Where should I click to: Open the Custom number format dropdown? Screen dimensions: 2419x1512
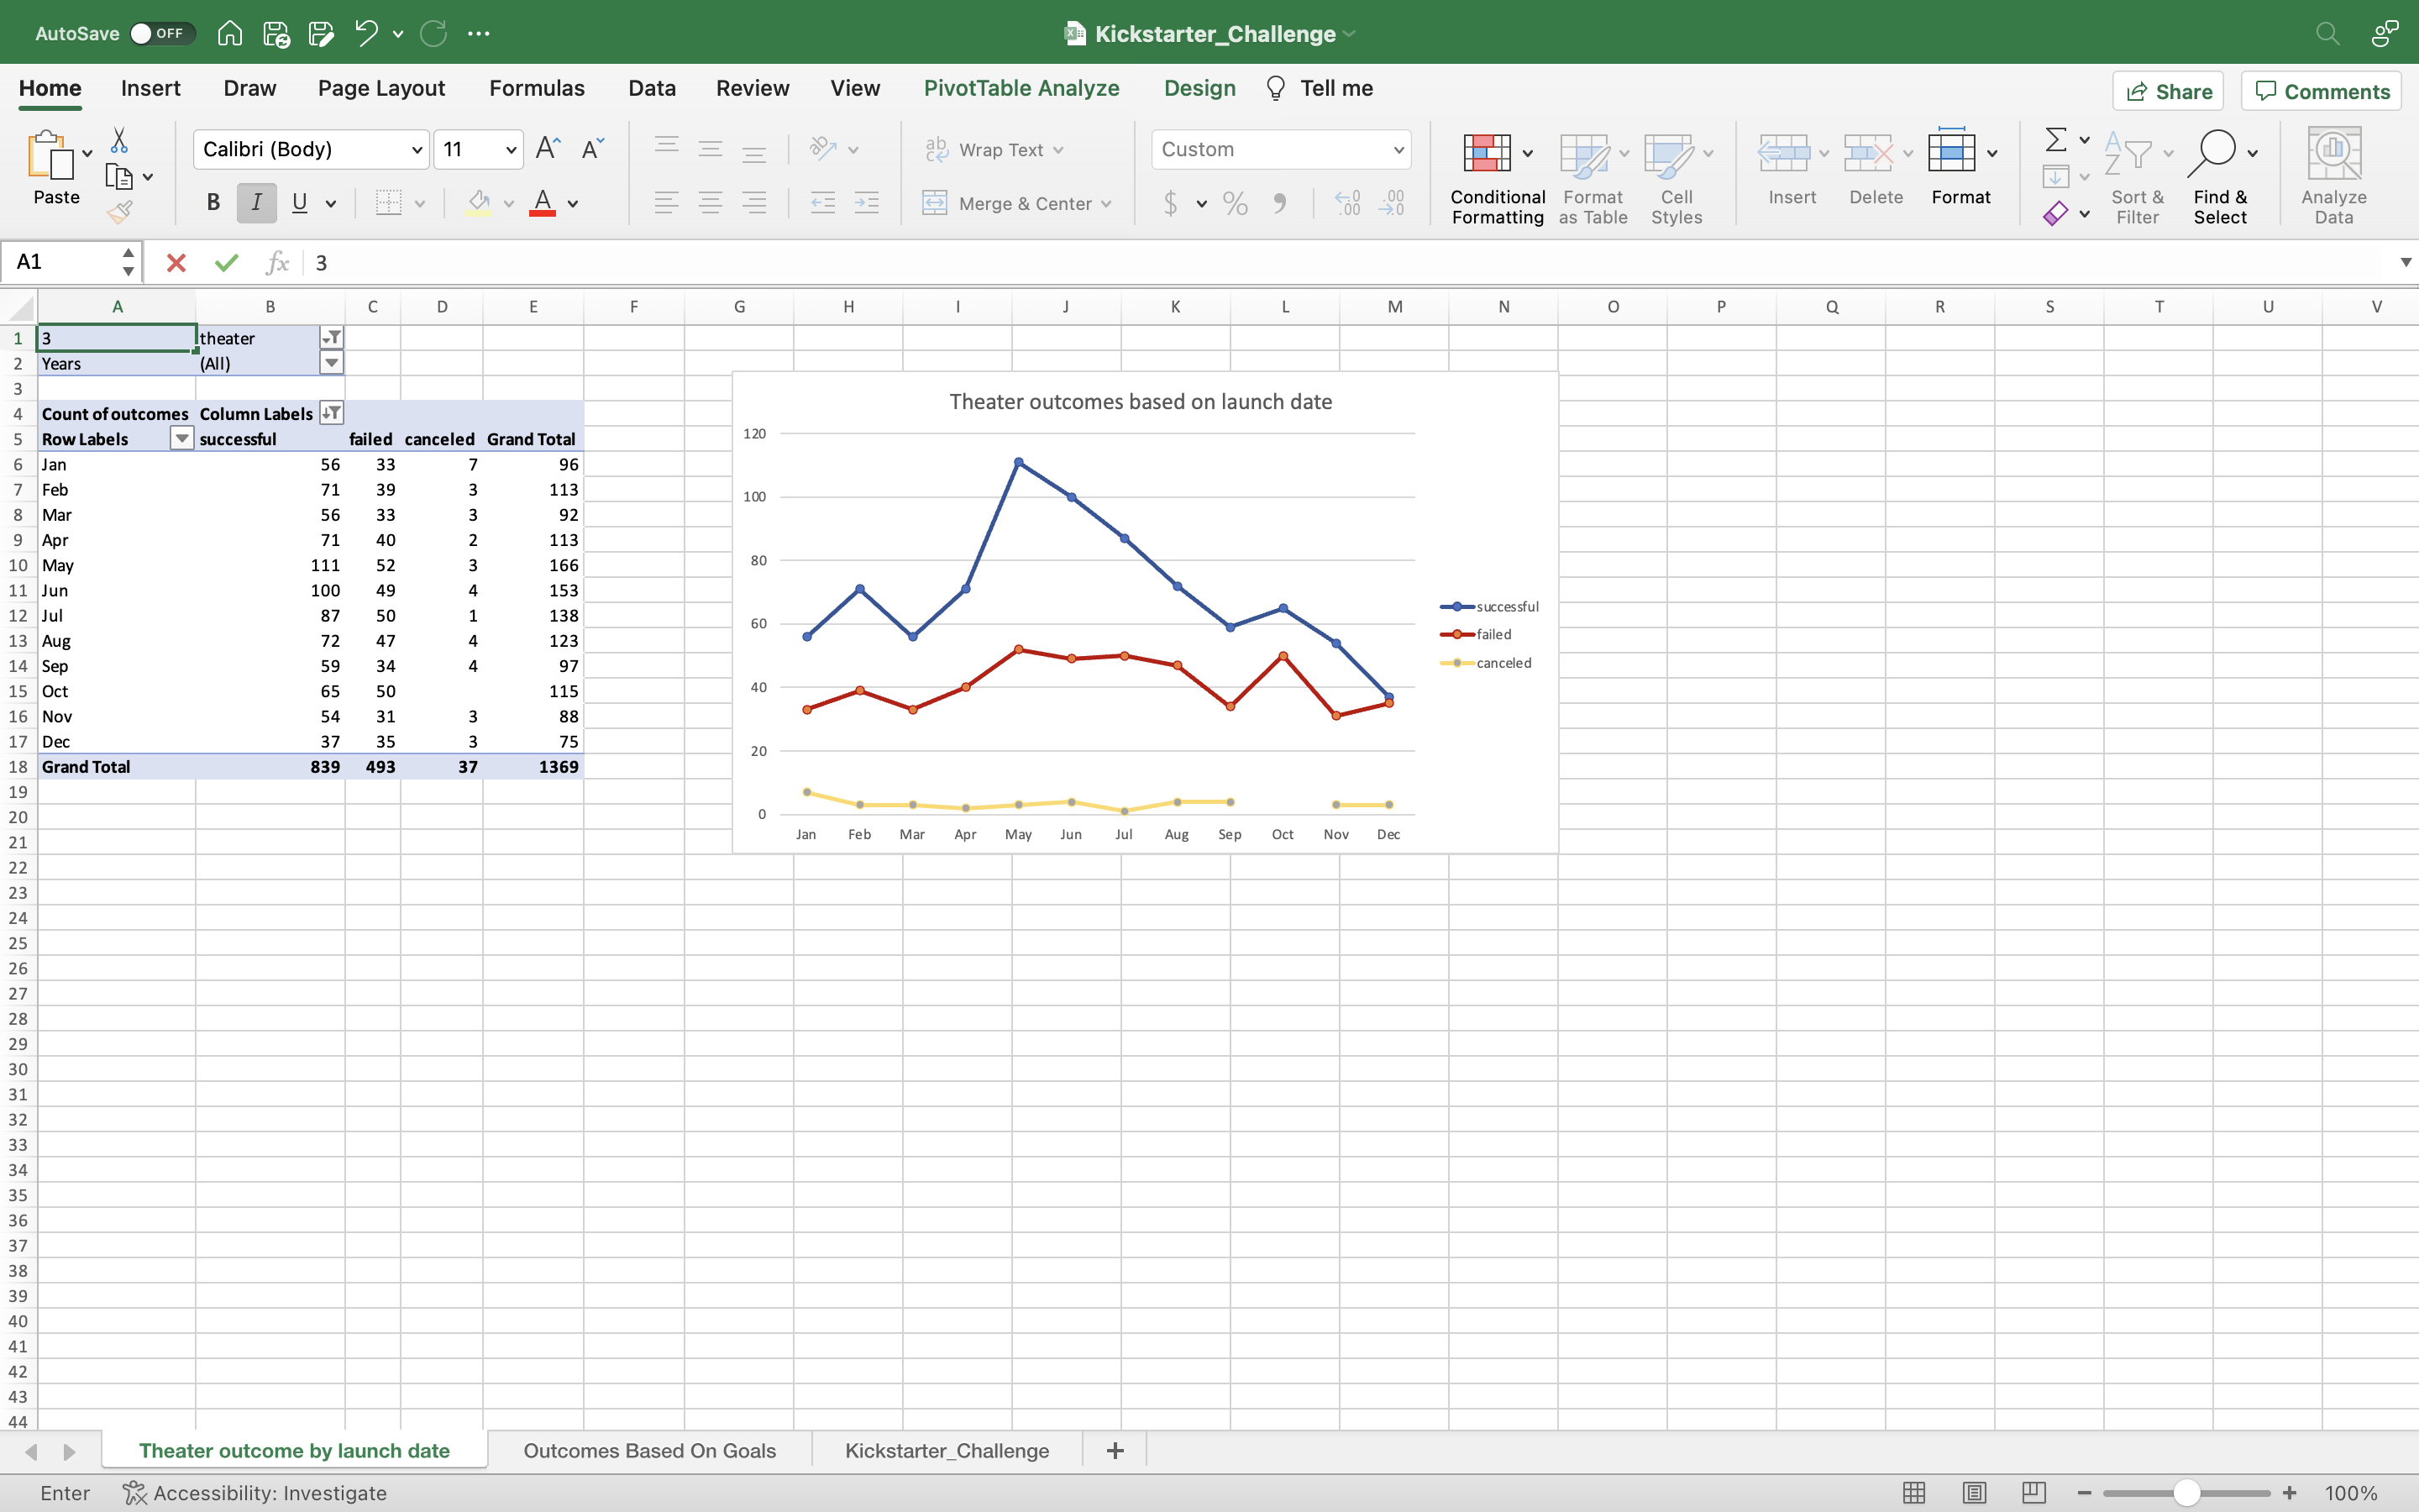point(1398,148)
